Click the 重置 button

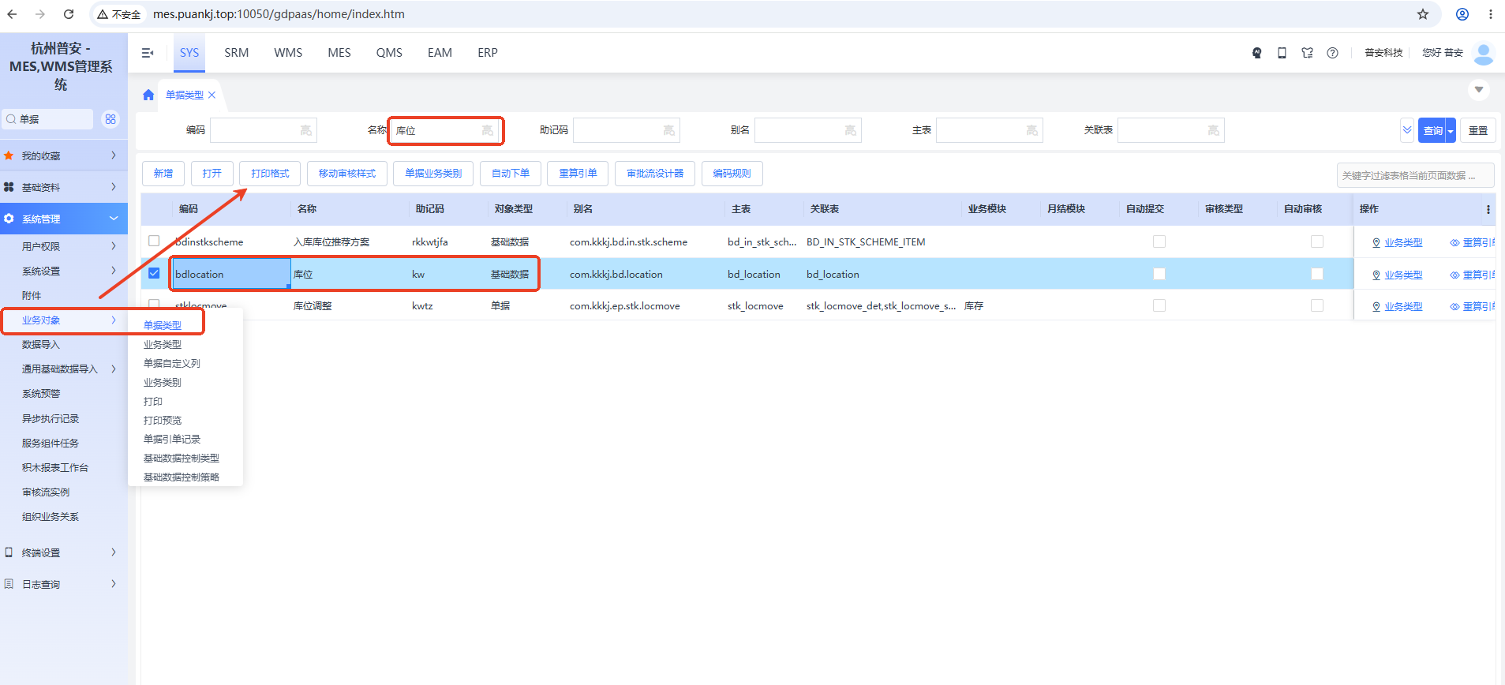coord(1478,131)
